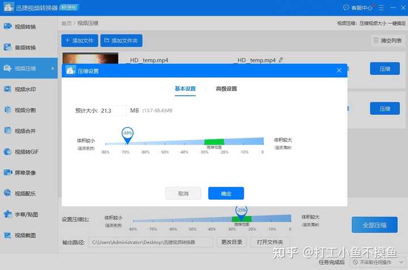Click 全部压缩 button
The height and width of the screenshot is (270, 408).
(375, 225)
